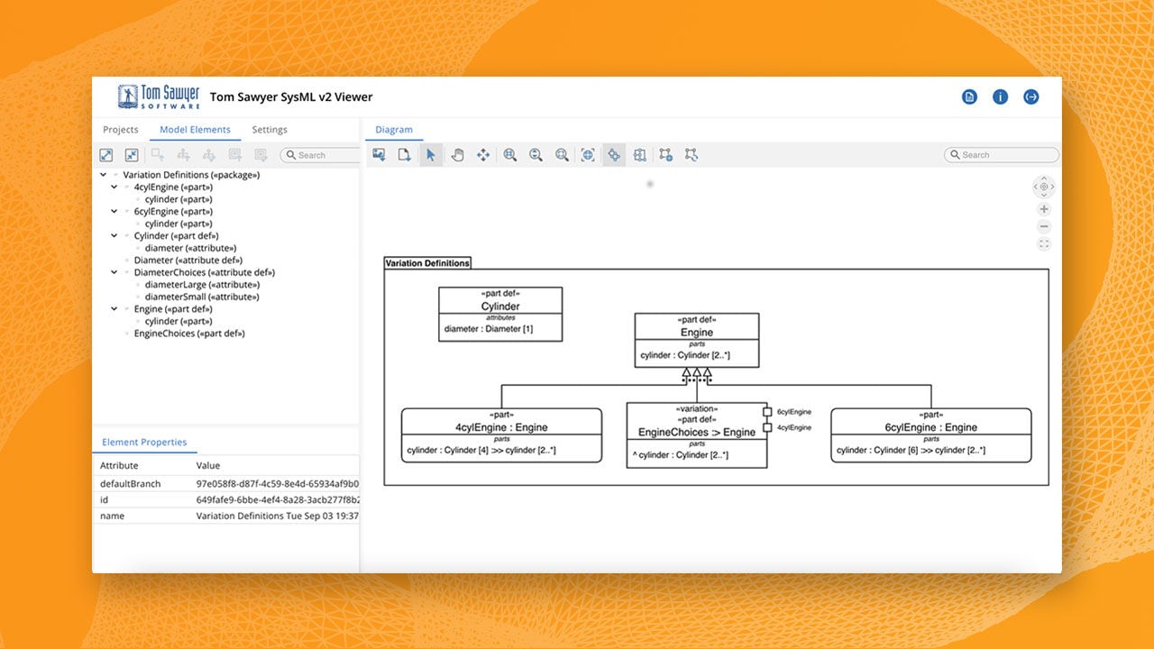Screen dimensions: 1154x649
Task: Select the Diagram tab
Action: [394, 130]
